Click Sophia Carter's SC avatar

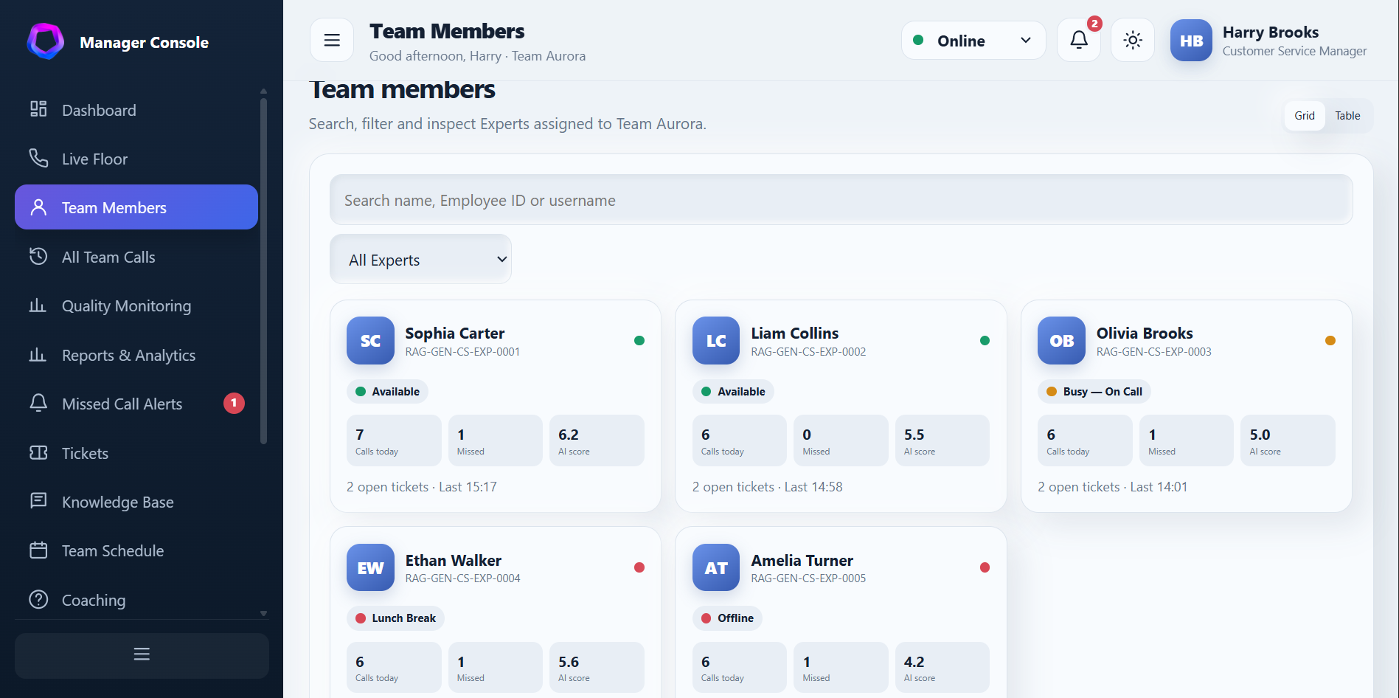pos(370,340)
